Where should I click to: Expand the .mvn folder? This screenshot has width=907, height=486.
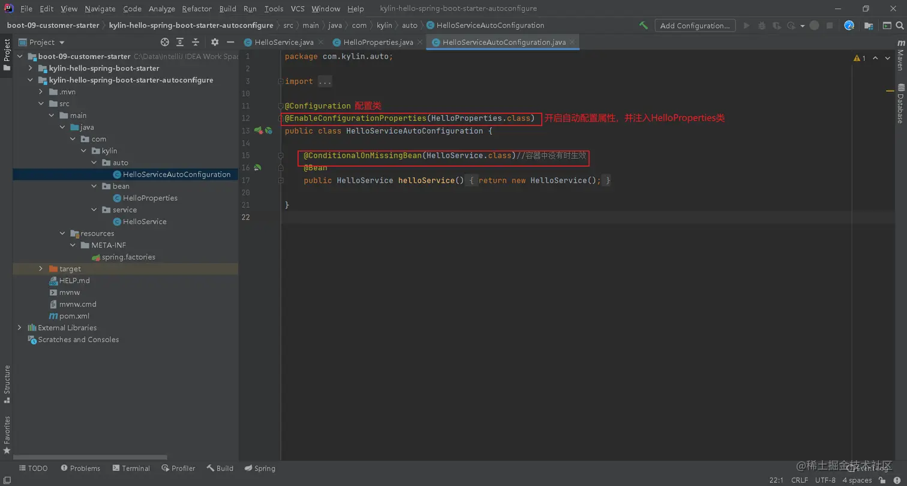click(x=40, y=92)
